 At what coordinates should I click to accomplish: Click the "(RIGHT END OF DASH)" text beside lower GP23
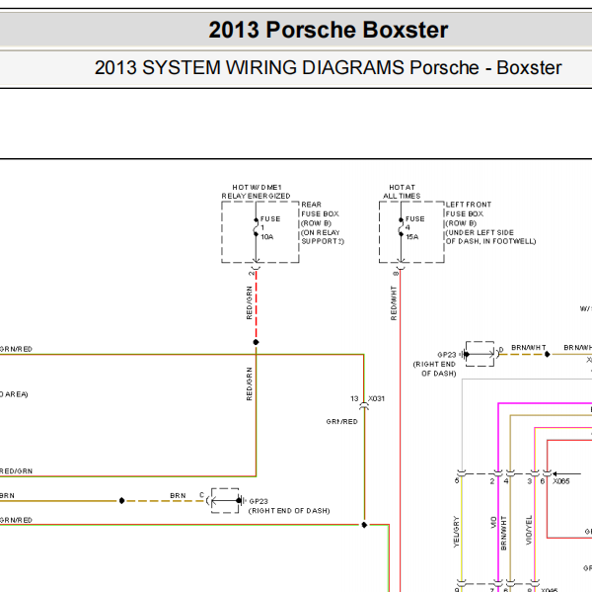(x=289, y=511)
